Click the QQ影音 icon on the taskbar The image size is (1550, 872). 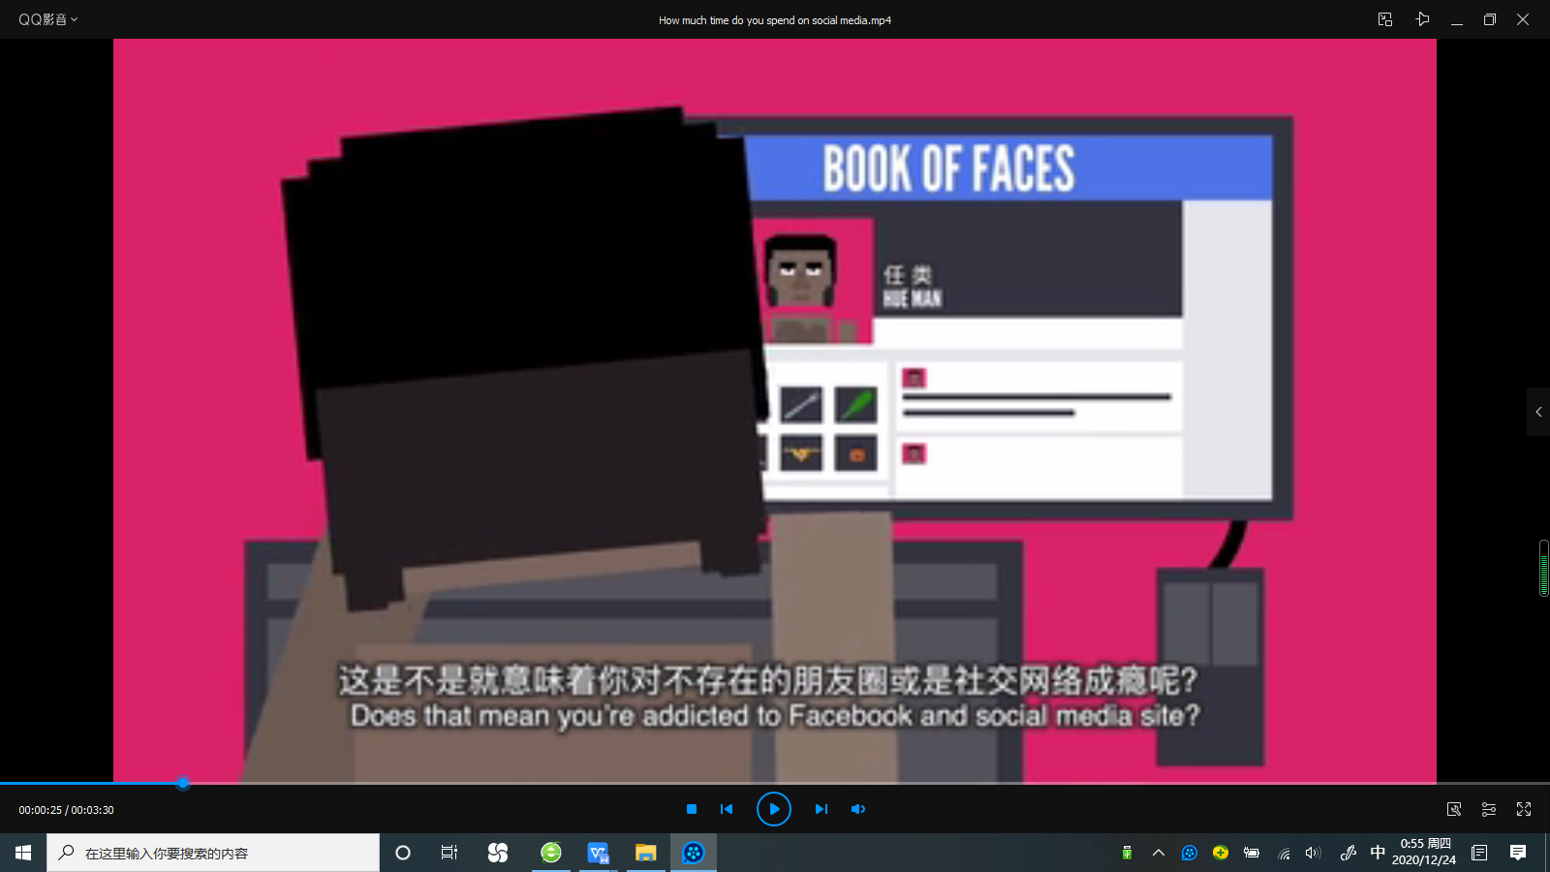point(693,853)
